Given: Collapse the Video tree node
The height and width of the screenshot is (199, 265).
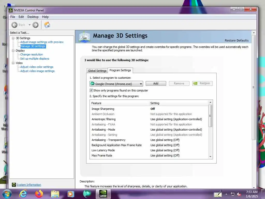Looking at the screenshot, I should click(13, 63).
